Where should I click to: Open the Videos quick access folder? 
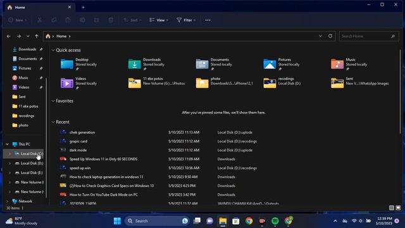pos(78,83)
